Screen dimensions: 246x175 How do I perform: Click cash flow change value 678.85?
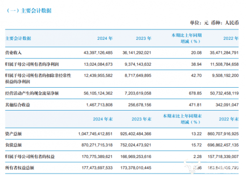(195, 93)
